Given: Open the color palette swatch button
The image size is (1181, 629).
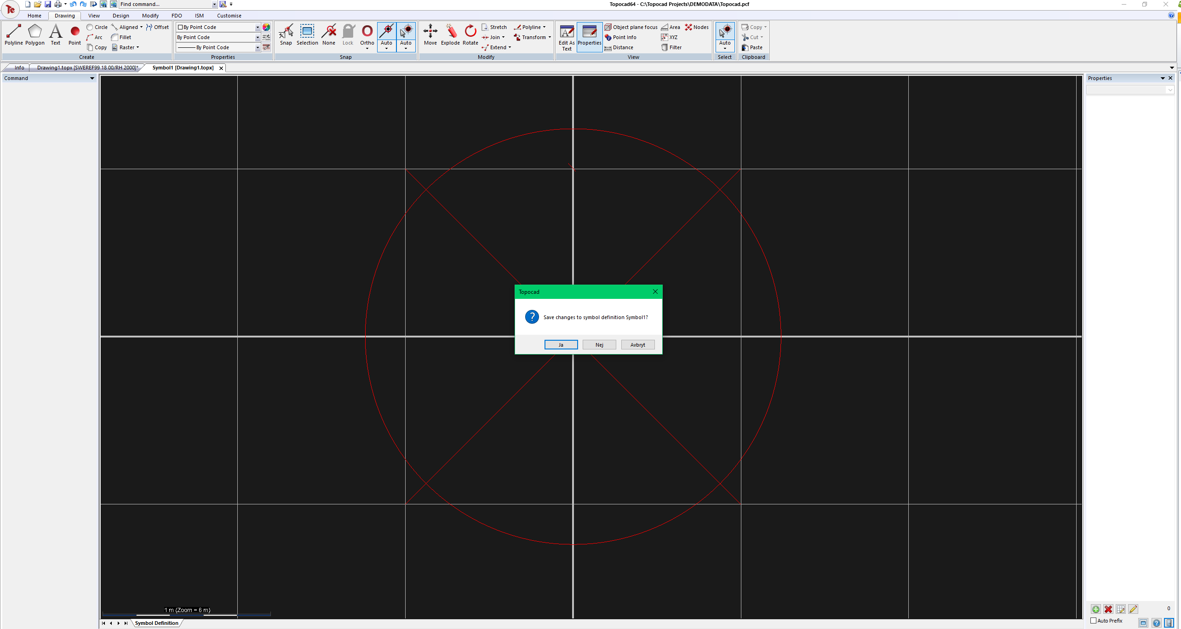Looking at the screenshot, I should [266, 27].
